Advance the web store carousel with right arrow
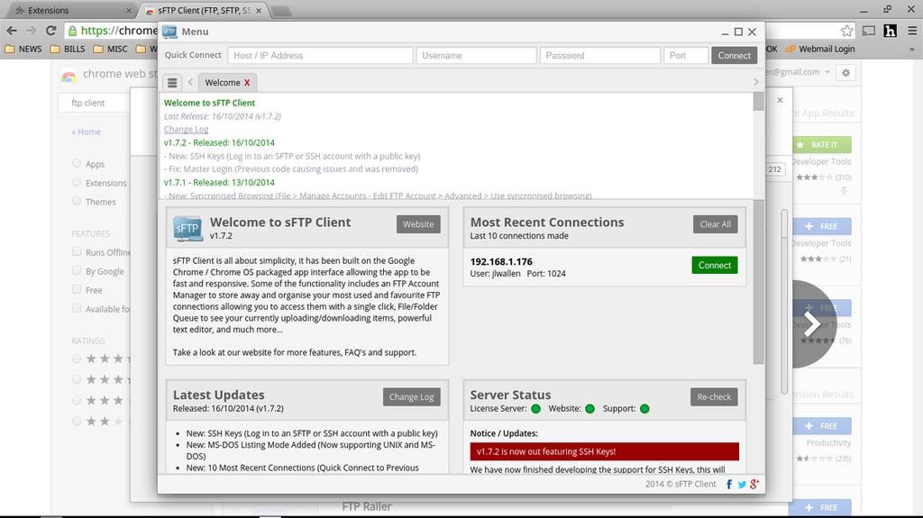Image resolution: width=923 pixels, height=518 pixels. coord(812,323)
